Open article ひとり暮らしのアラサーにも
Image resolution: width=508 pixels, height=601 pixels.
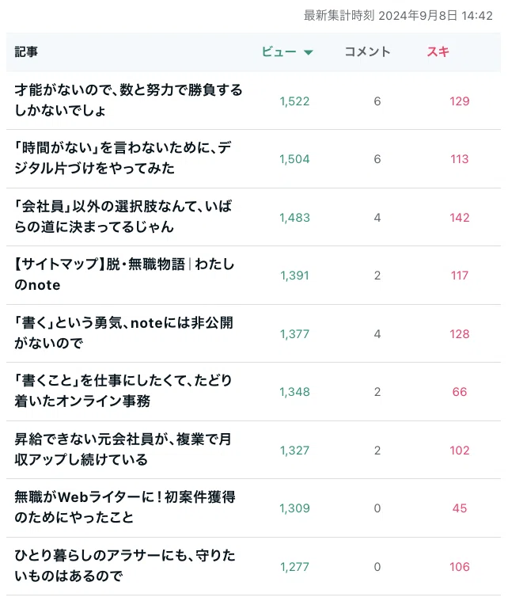coord(125,565)
